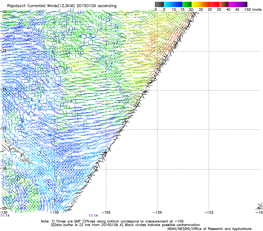The width and height of the screenshot is (263, 231).
Task: Click the -135 longitude axis label
Action: pos(4,213)
